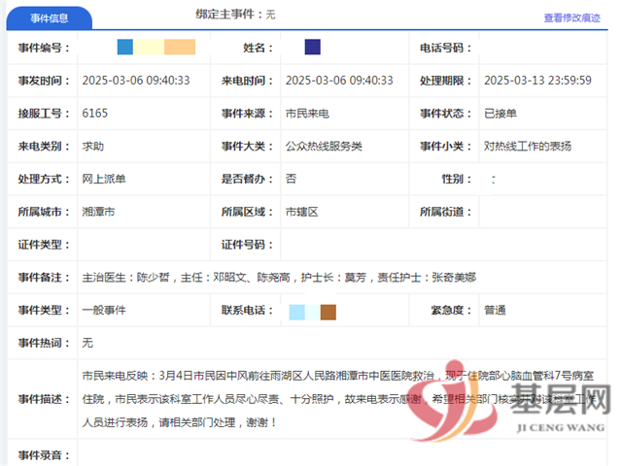This screenshot has height=466, width=622.
Task: Select the 性别 field label
Action: pos(457,179)
